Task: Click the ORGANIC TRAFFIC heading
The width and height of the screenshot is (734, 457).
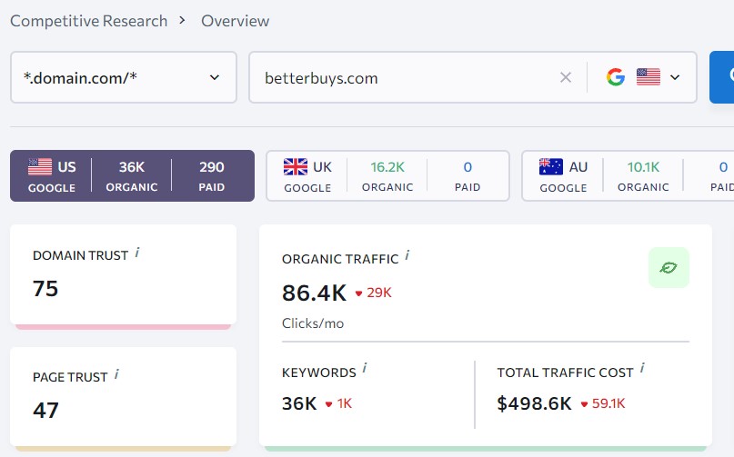Action: [340, 259]
